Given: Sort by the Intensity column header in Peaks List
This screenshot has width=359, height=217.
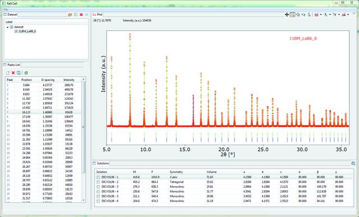Looking at the screenshot, I should pos(69,80).
